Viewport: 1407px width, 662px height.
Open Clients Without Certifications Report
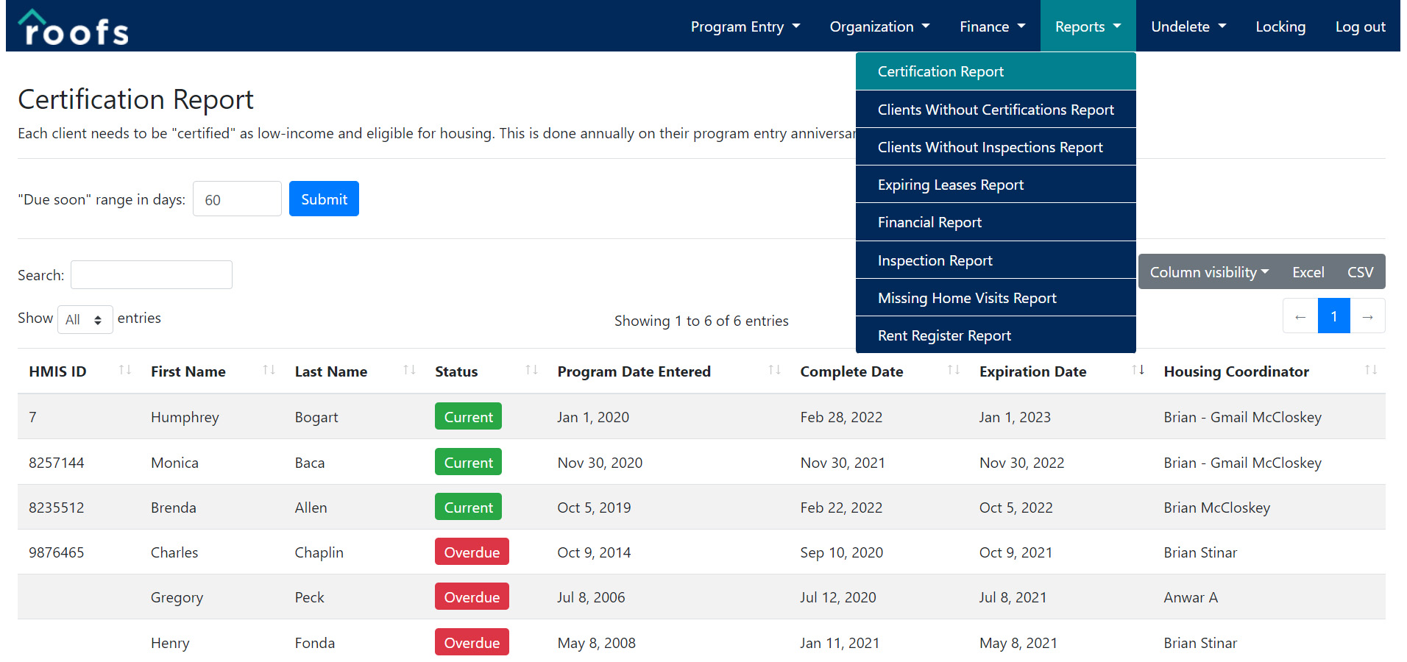click(x=996, y=110)
